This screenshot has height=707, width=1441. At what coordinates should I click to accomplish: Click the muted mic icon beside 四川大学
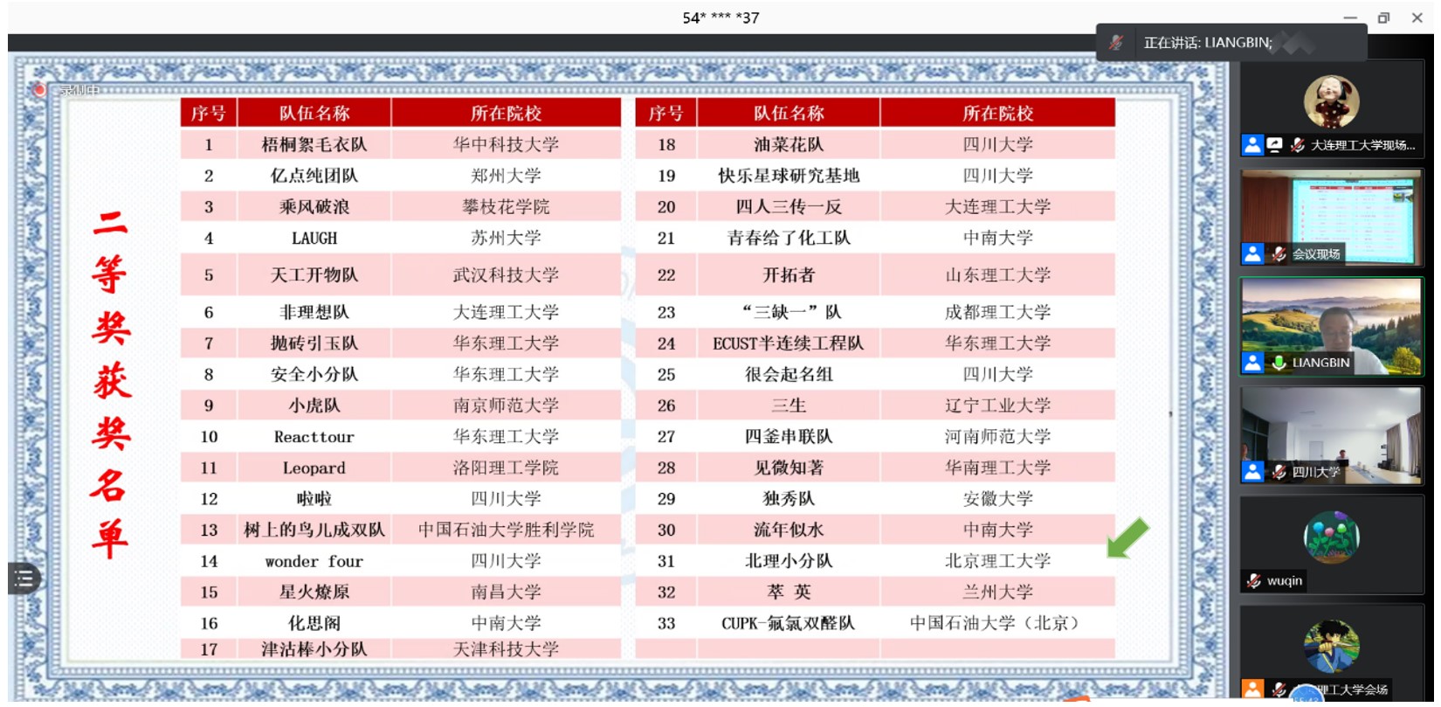[x=1279, y=472]
